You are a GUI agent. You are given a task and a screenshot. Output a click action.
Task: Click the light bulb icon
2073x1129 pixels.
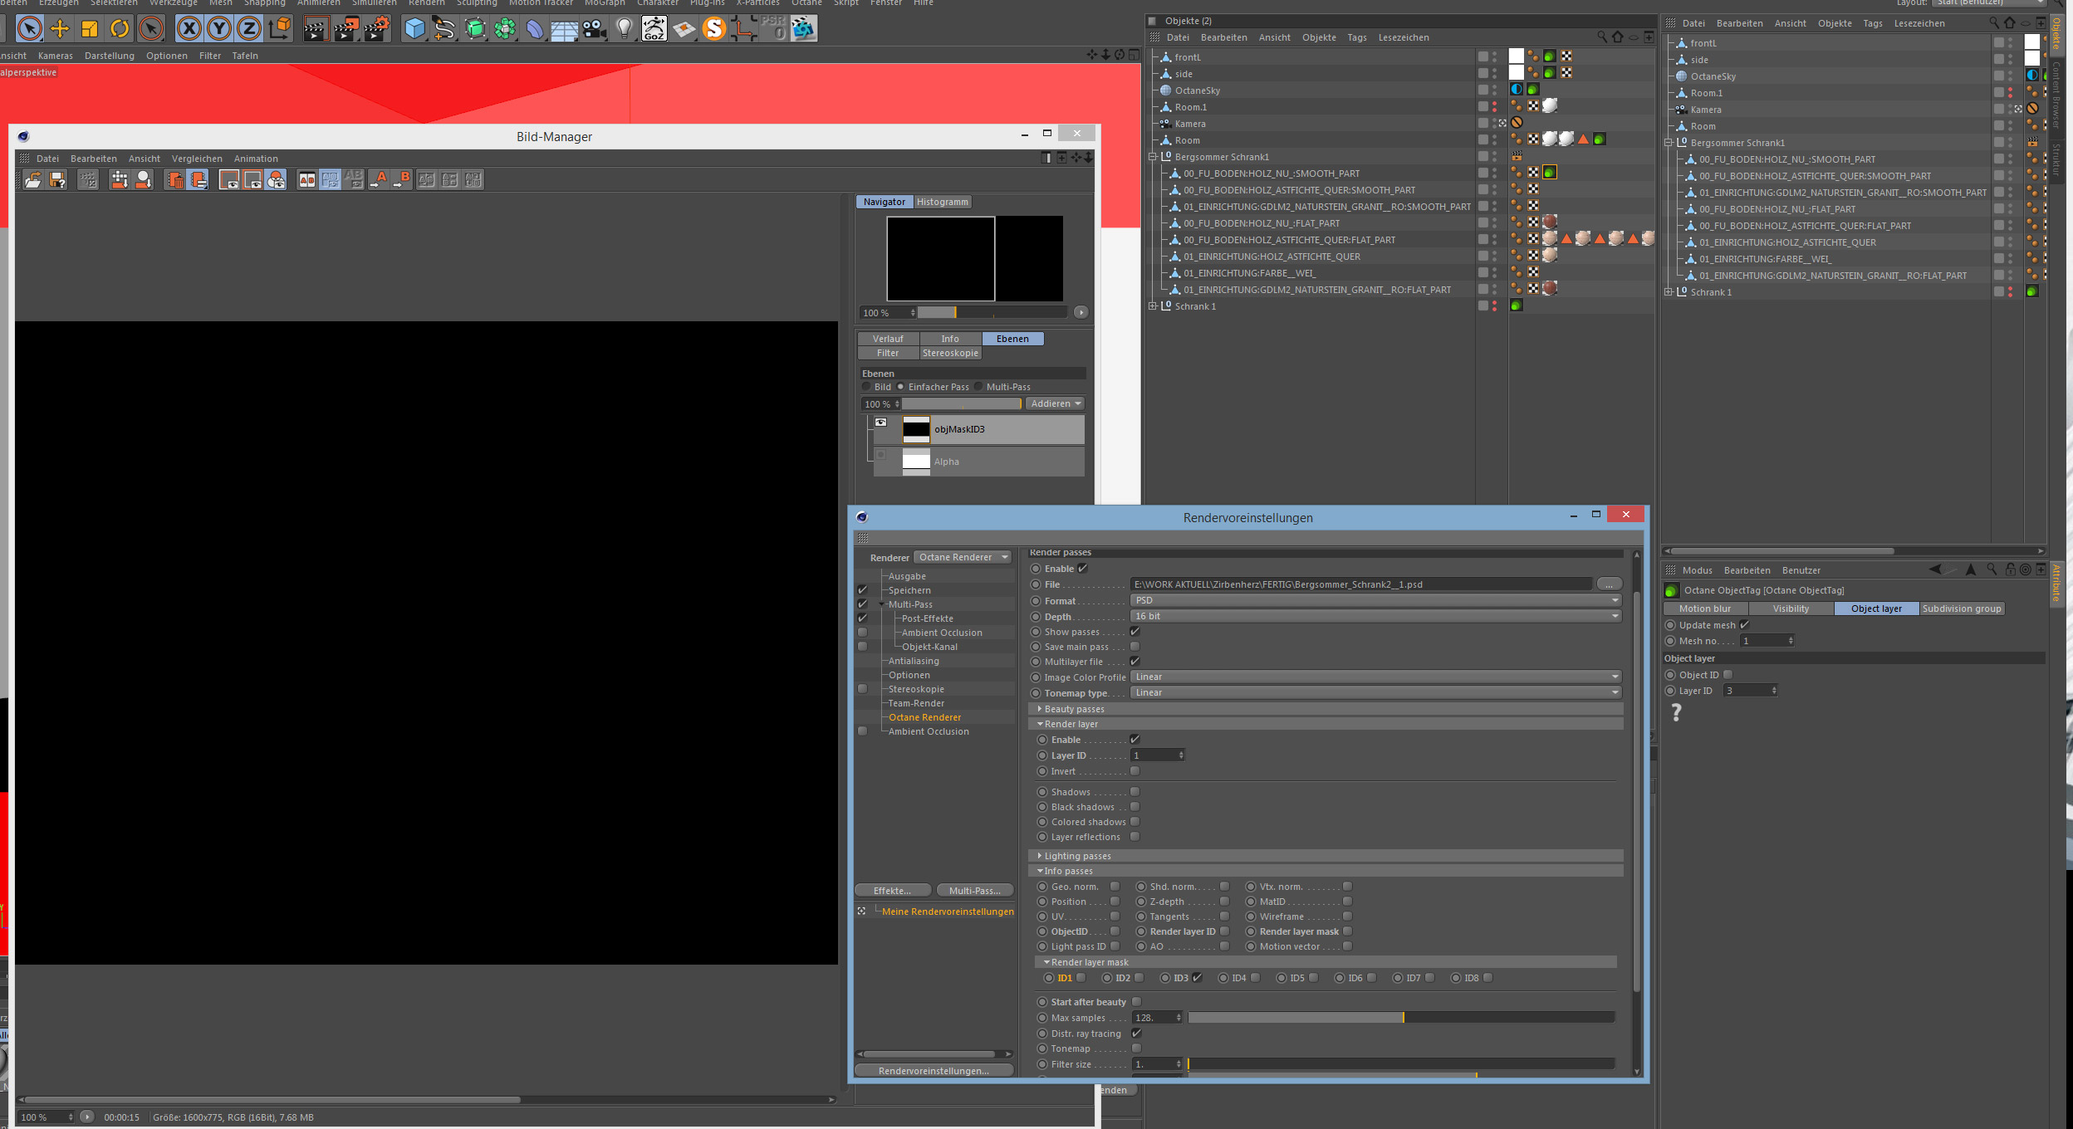click(x=625, y=29)
